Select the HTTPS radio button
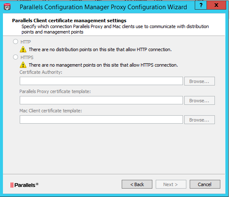The height and width of the screenshot is (197, 230). (x=16, y=57)
